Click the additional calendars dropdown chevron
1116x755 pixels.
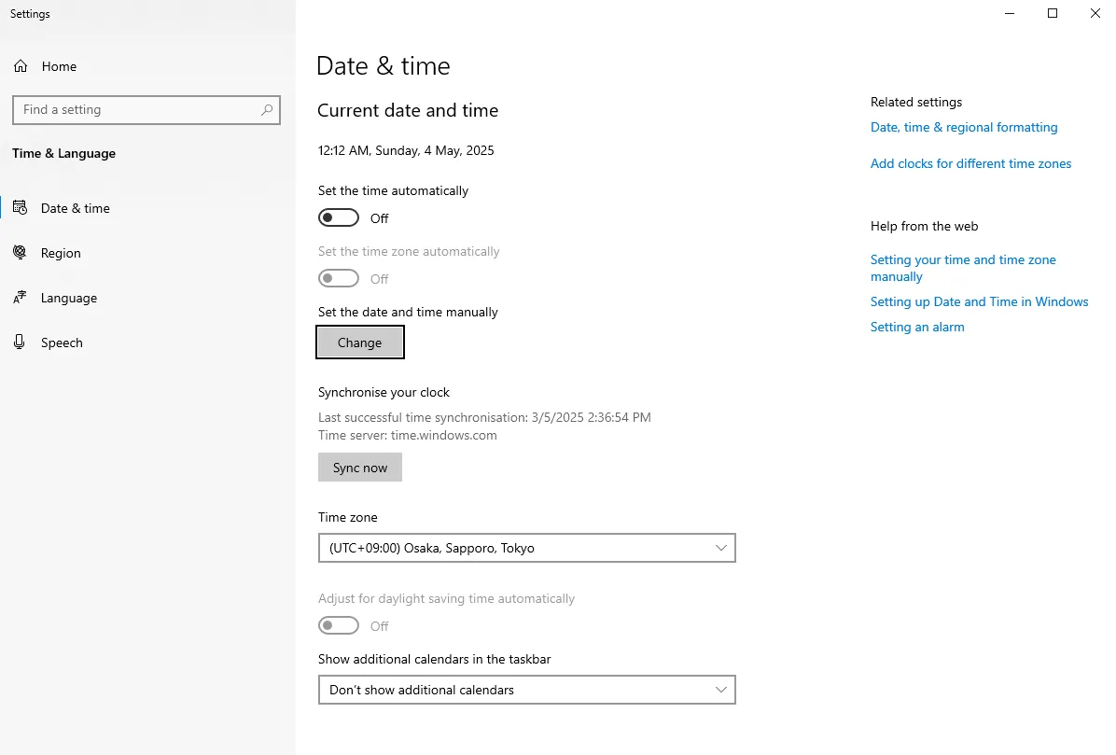click(x=721, y=690)
